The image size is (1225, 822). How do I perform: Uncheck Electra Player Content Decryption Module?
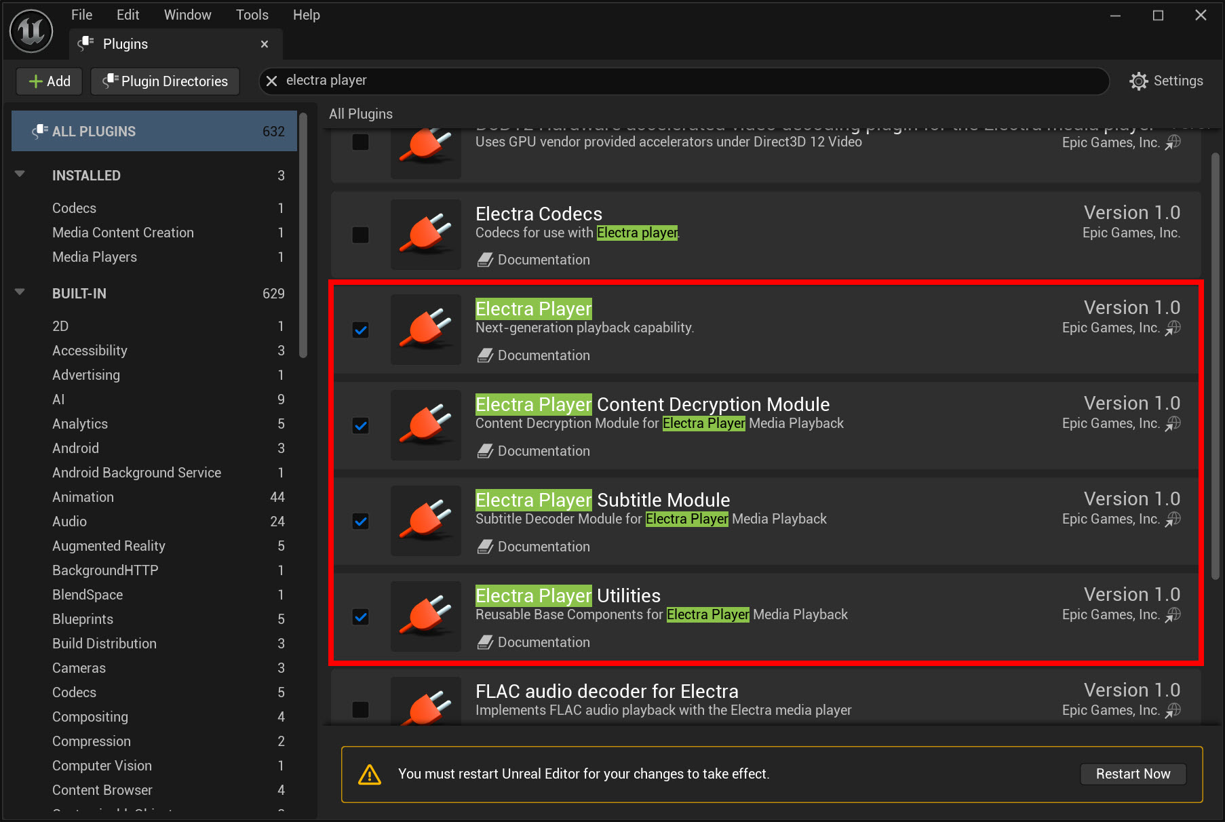[x=361, y=426]
